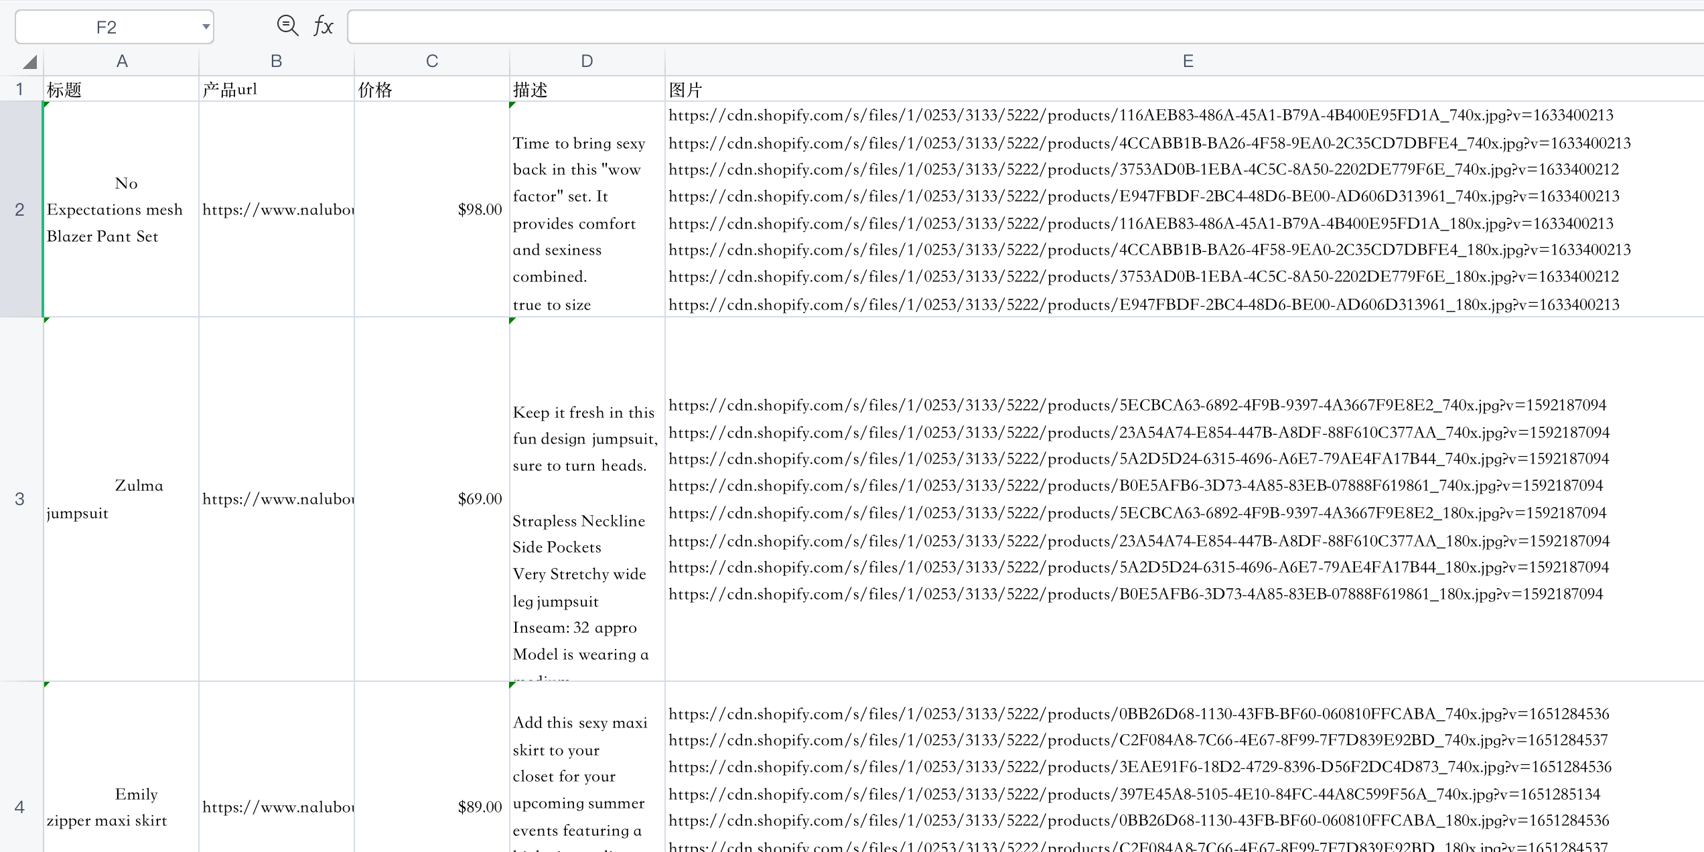The width and height of the screenshot is (1704, 852).
Task: Select column A header
Action: (121, 61)
